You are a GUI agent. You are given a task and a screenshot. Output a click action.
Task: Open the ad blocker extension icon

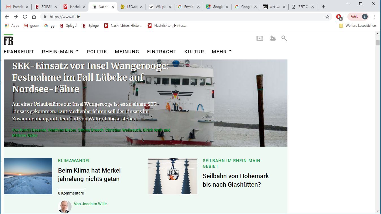click(339, 17)
